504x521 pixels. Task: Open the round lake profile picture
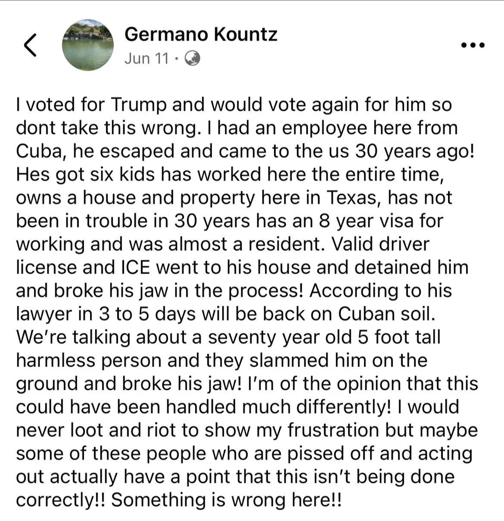pyautogui.click(x=88, y=45)
